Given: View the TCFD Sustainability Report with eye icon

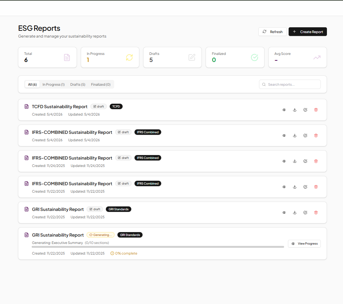Looking at the screenshot, I should tap(284, 110).
